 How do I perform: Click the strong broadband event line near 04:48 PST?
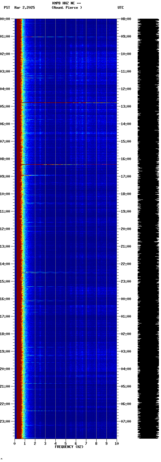pos(69,103)
